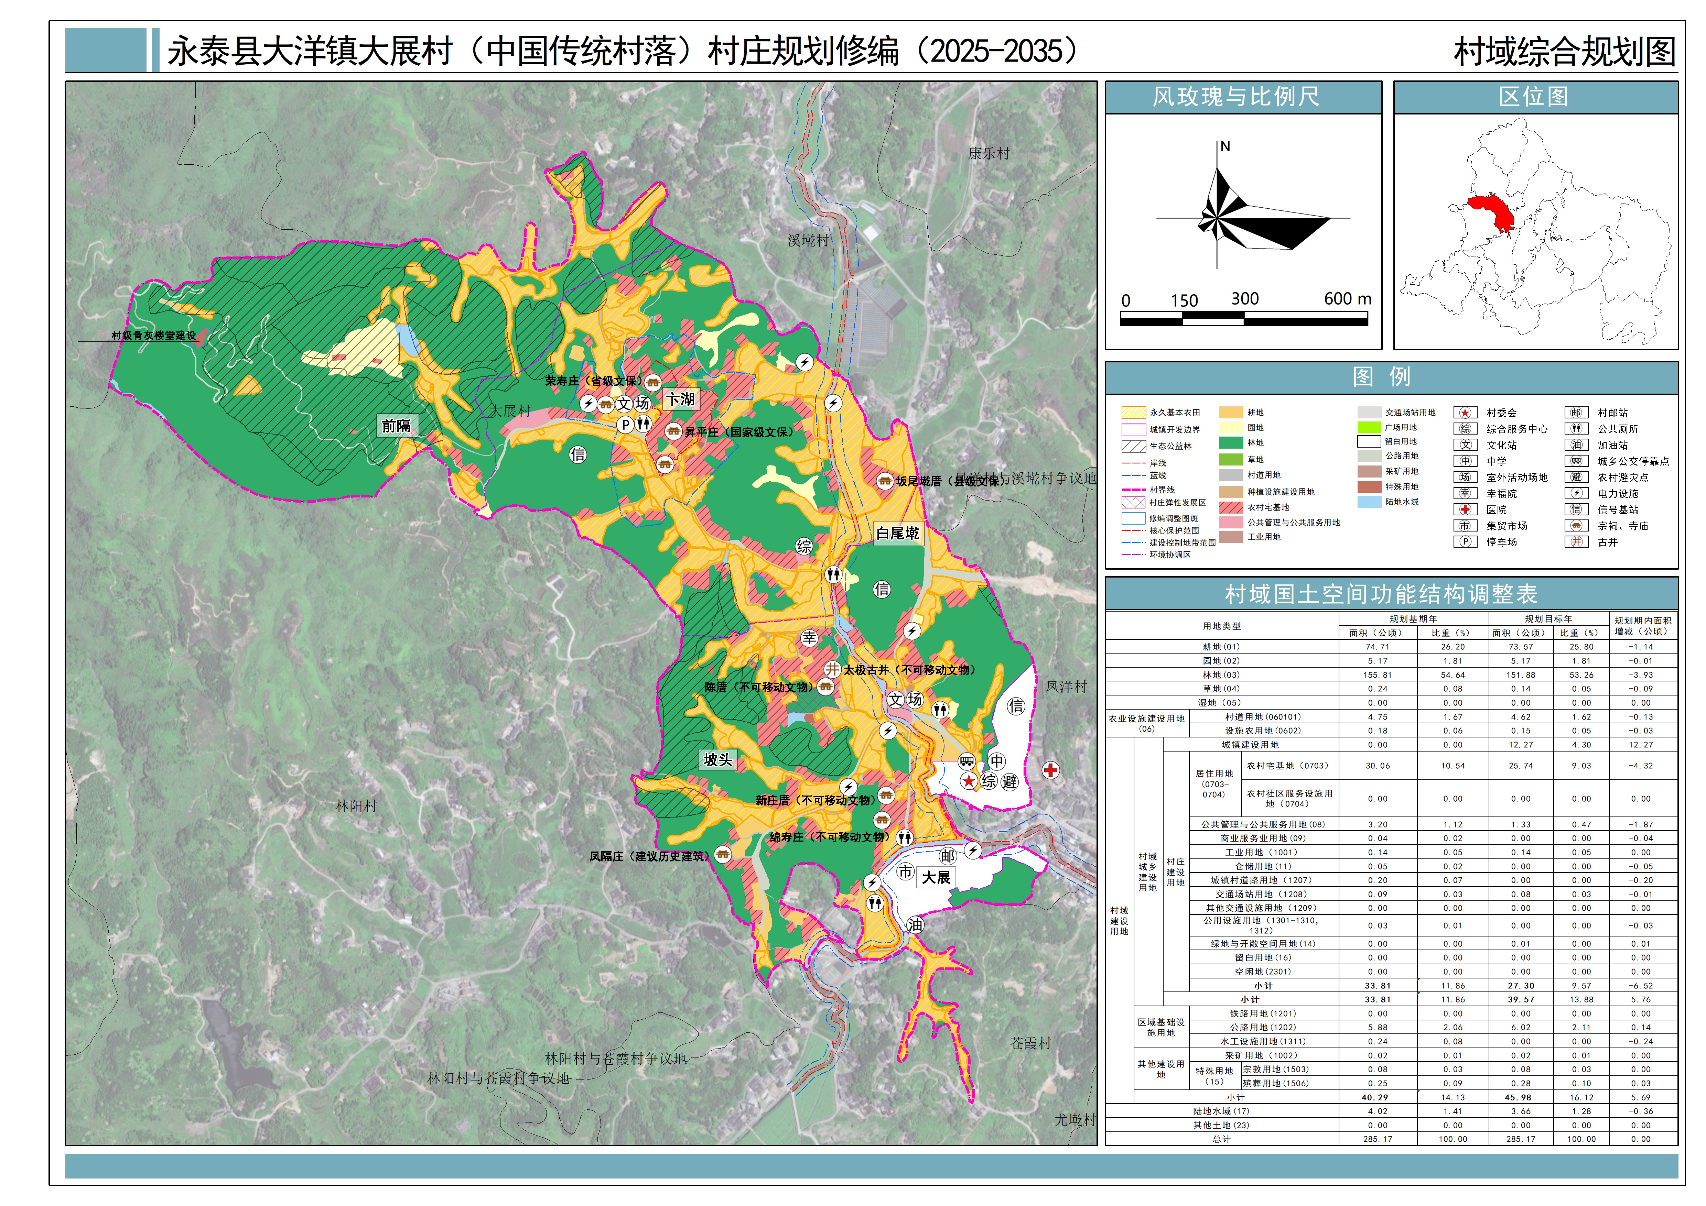Click the 陆地水域 light blue legend swatch

coord(1369,502)
